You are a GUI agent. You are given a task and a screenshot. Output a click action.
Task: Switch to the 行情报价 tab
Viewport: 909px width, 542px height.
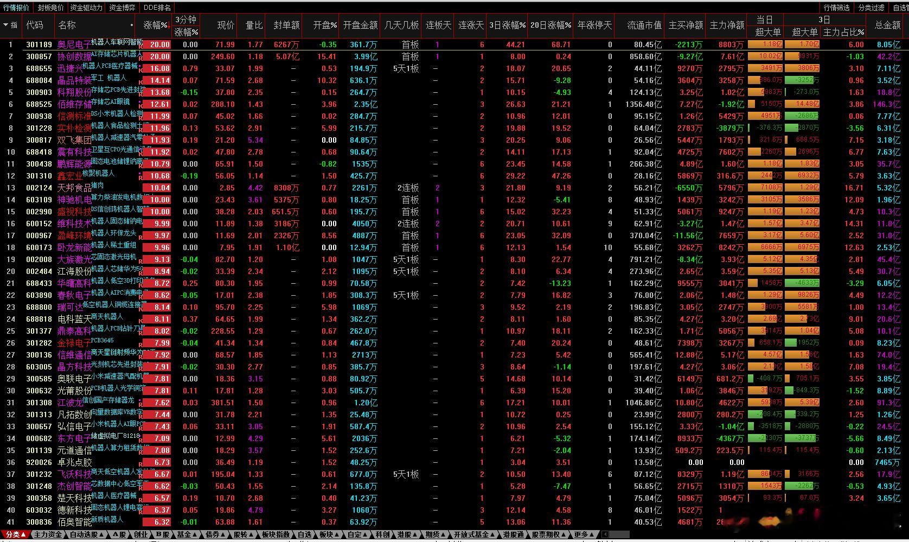[16, 8]
